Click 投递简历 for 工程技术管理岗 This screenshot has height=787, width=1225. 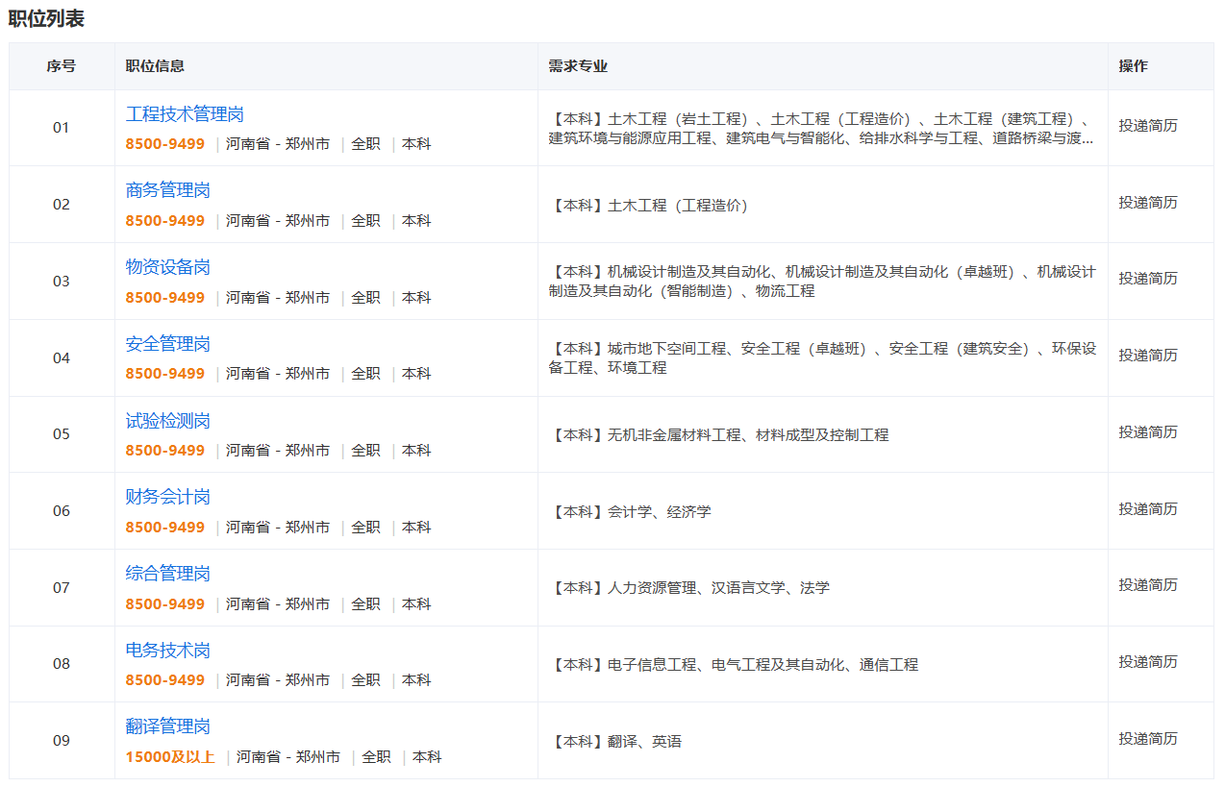tap(1147, 126)
